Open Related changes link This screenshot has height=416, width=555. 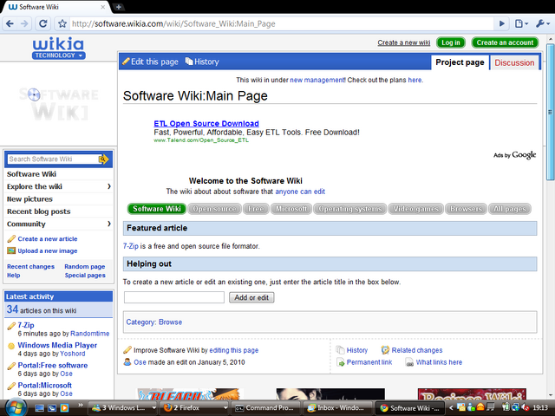coord(416,350)
